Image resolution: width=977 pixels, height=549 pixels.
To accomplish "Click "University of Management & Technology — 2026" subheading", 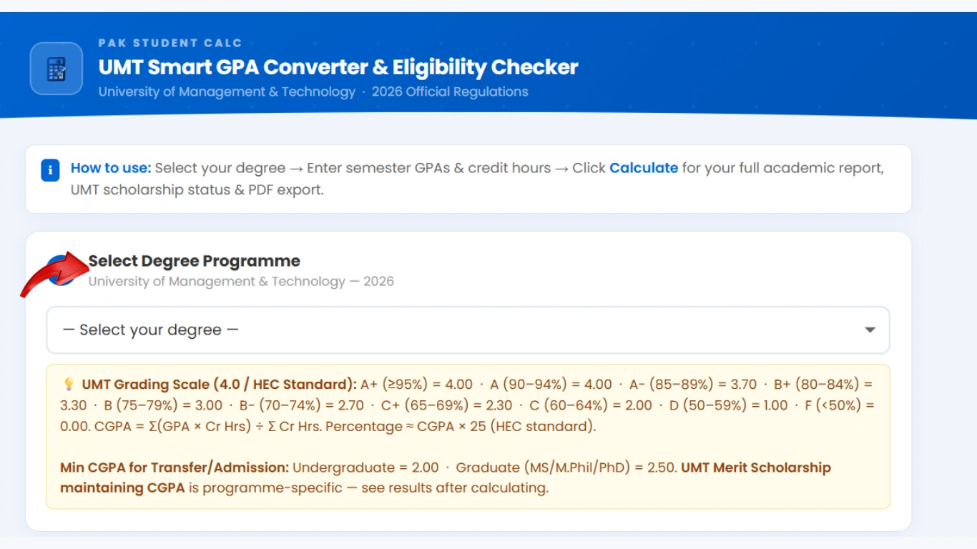I will [x=241, y=281].
